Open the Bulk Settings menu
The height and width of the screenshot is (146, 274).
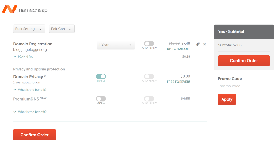[29, 29]
